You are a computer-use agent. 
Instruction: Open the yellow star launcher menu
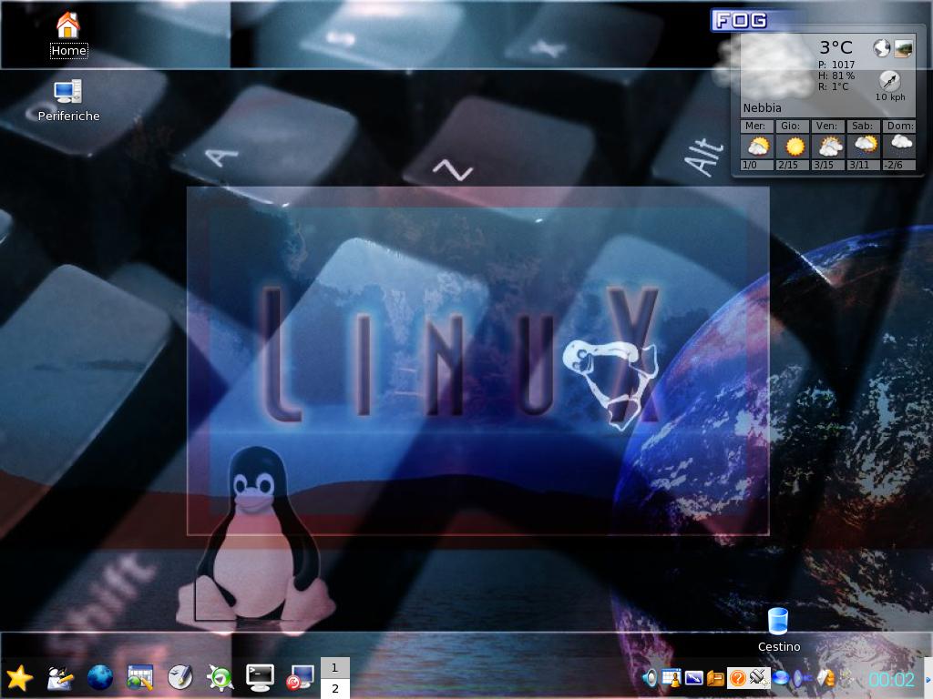click(19, 677)
